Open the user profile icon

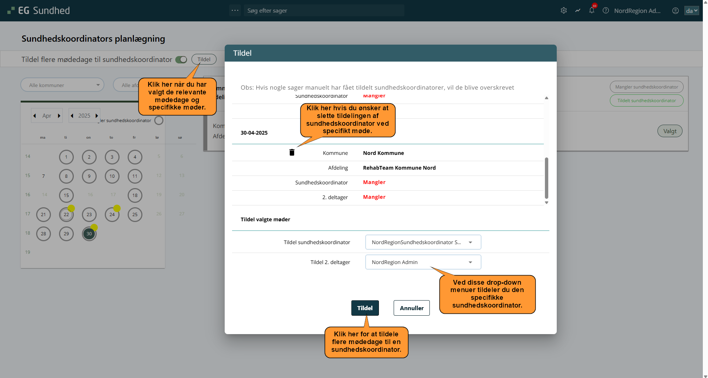click(675, 11)
